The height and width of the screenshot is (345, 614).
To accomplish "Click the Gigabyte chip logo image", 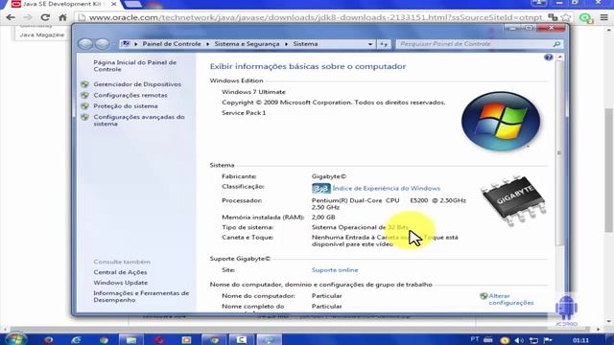I will coord(514,200).
